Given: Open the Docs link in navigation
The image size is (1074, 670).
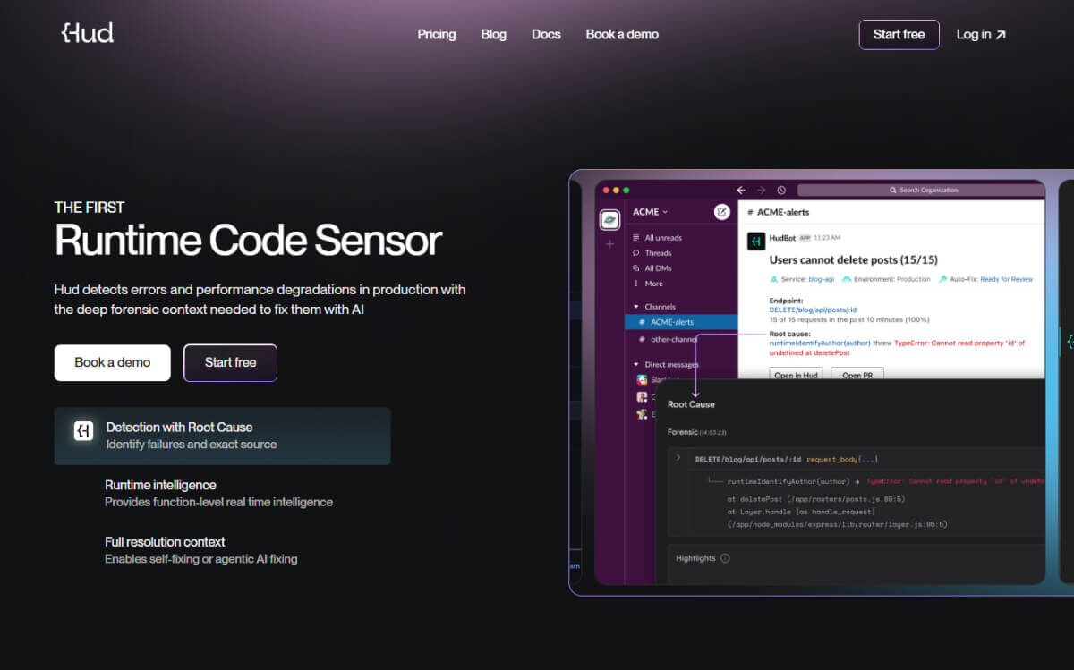Looking at the screenshot, I should (546, 35).
